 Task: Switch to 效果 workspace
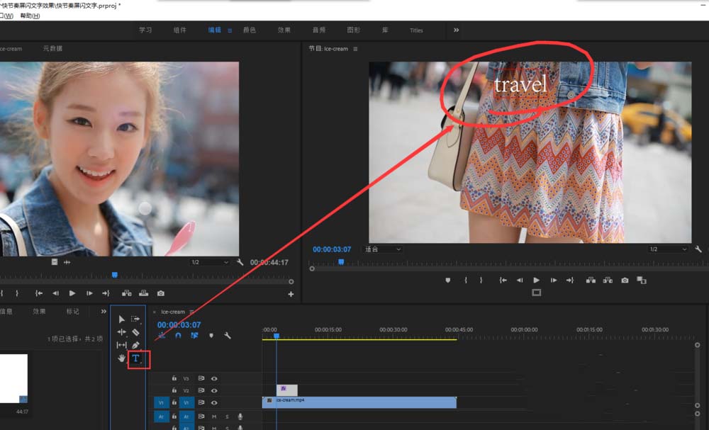pos(284,30)
